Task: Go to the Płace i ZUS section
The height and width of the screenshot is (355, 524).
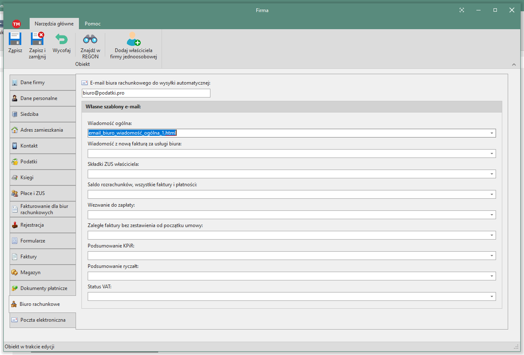Action: (x=43, y=193)
